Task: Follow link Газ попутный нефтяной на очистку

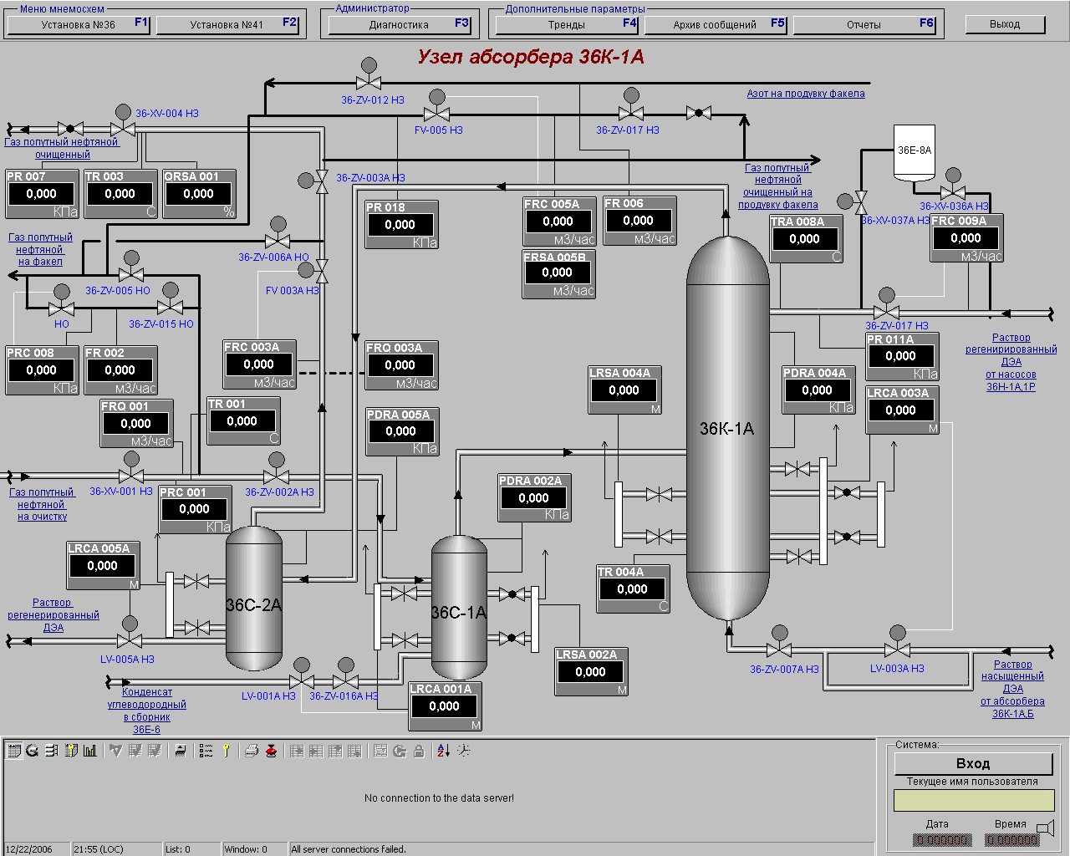Action: pos(42,504)
